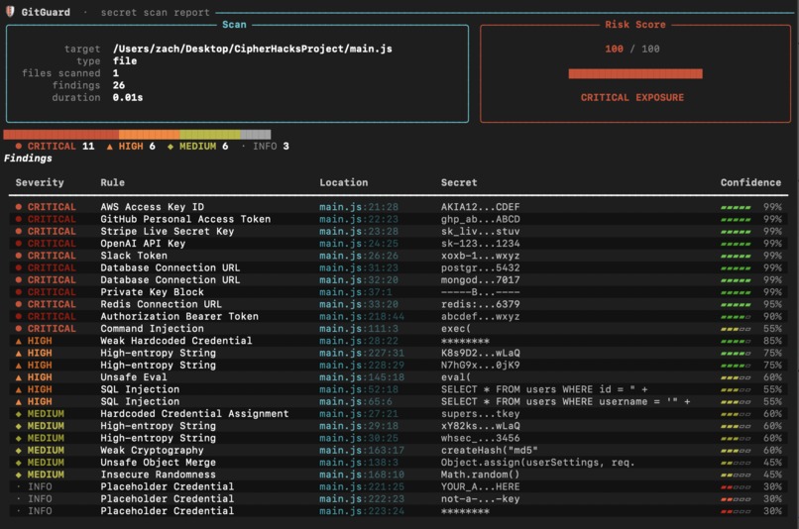Viewport: 799px width, 529px height.
Task: Open location main.js:163:17
Action: click(362, 451)
